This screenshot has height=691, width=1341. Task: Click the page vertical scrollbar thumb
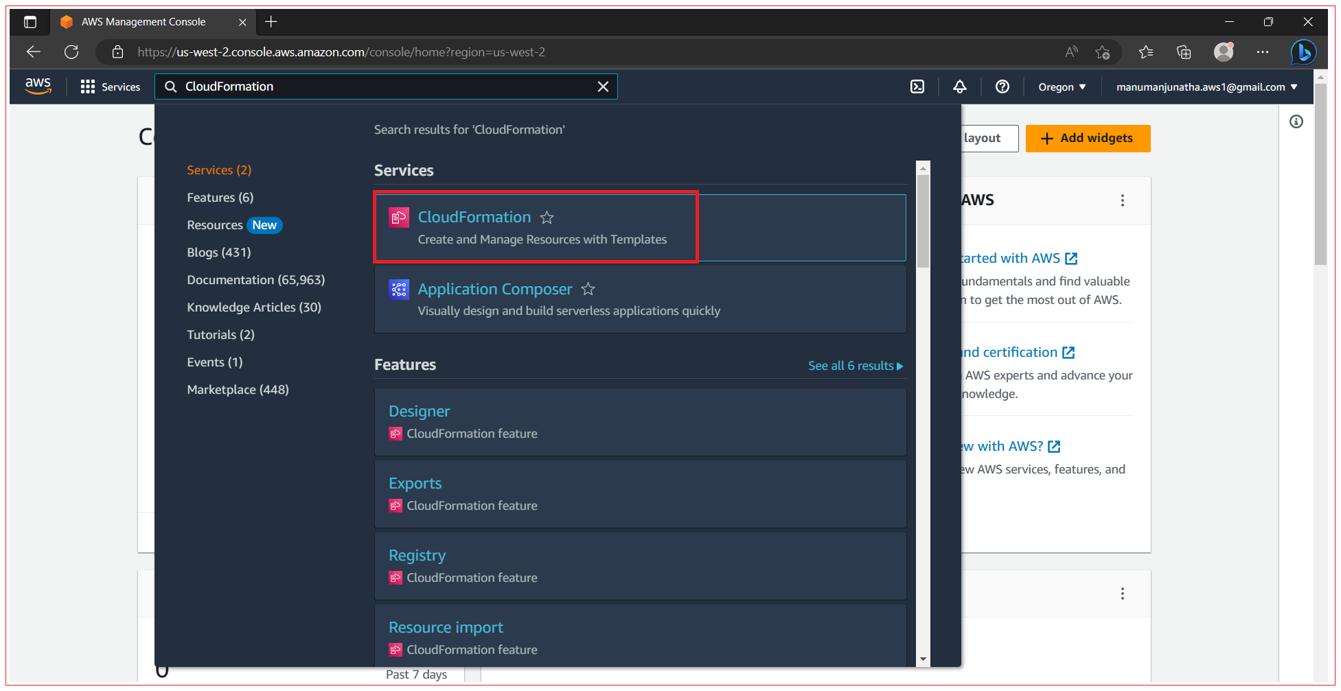tap(1320, 174)
